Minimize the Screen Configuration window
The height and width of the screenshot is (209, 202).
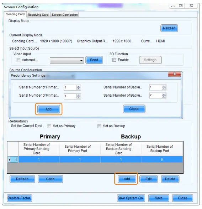(173, 6)
